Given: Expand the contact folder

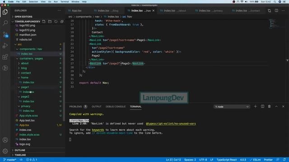Looking at the screenshot, I should pos(26,73).
